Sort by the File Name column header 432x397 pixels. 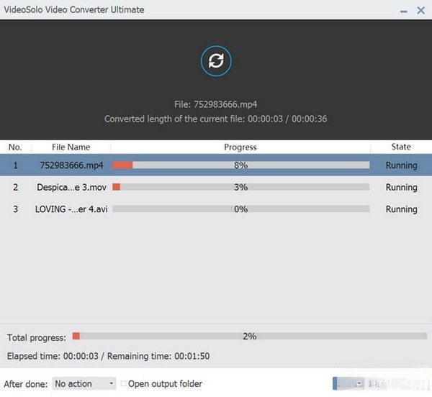tap(71, 147)
